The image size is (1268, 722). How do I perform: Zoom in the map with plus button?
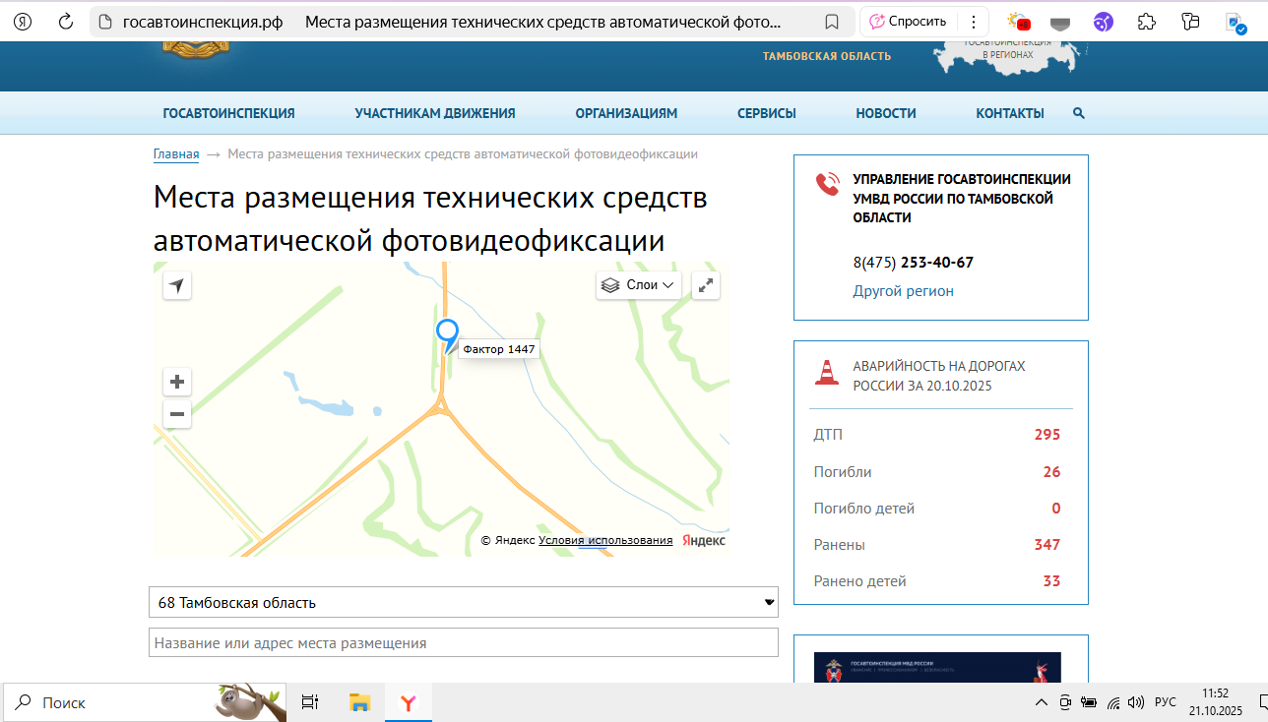pos(177,382)
